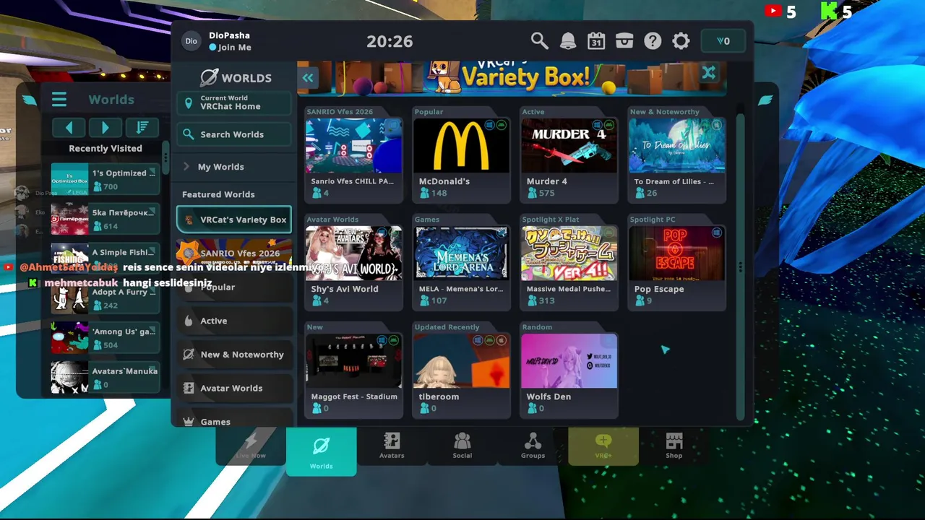Viewport: 925px width, 520px height.
Task: Open Maggot Fest - Stadium world
Action: point(353,375)
